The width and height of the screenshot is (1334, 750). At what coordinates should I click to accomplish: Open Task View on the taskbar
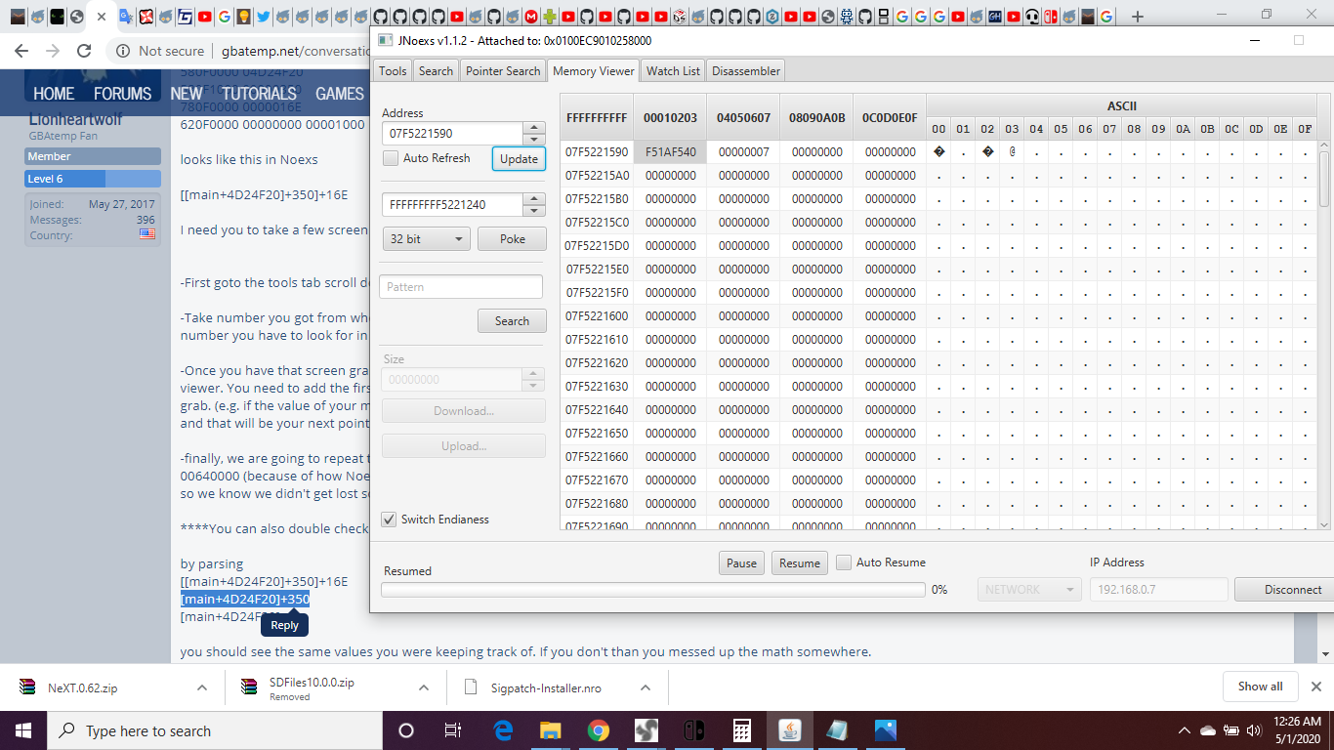[453, 730]
